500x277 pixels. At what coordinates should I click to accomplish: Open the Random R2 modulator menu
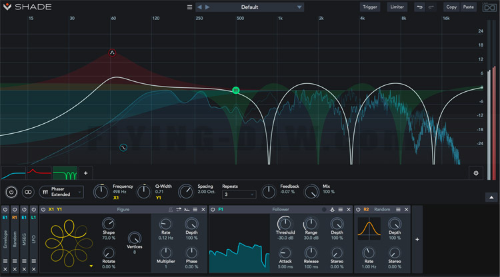pyautogui.click(x=398, y=210)
